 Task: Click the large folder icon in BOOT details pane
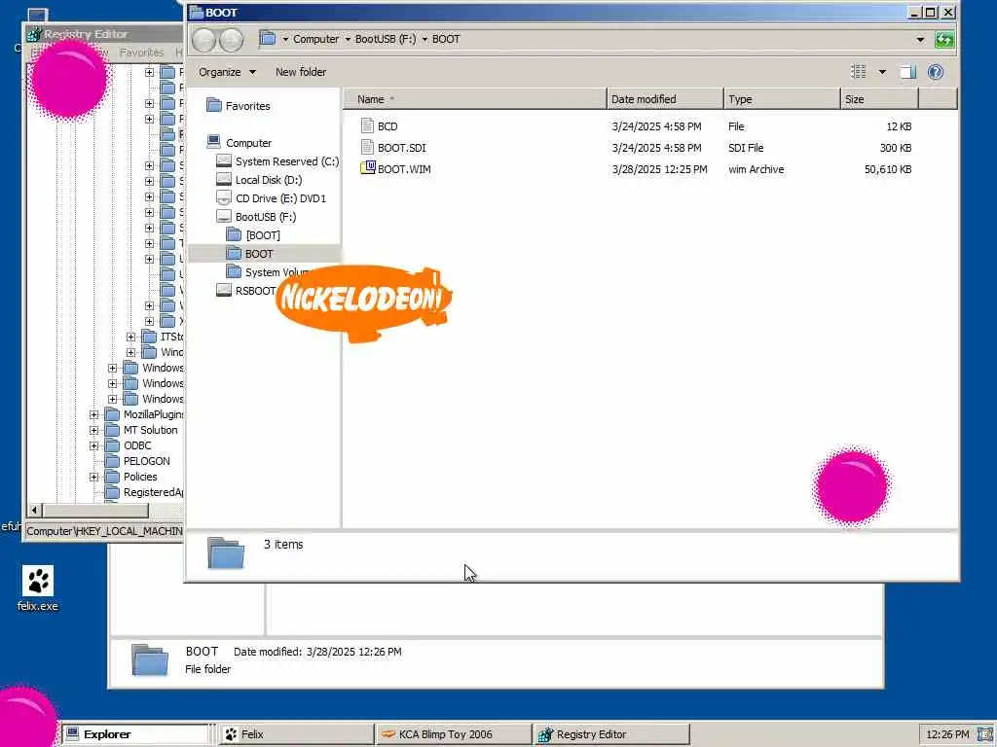point(226,552)
